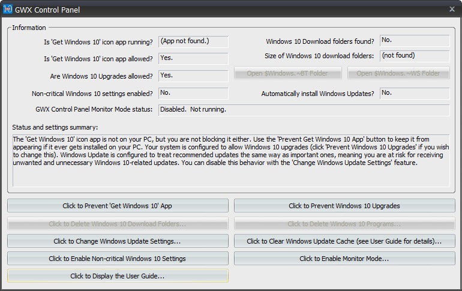Viewport: 462px width, 291px height.
Task: Click to Delete Windows 10 Programs button
Action: [x=344, y=224]
